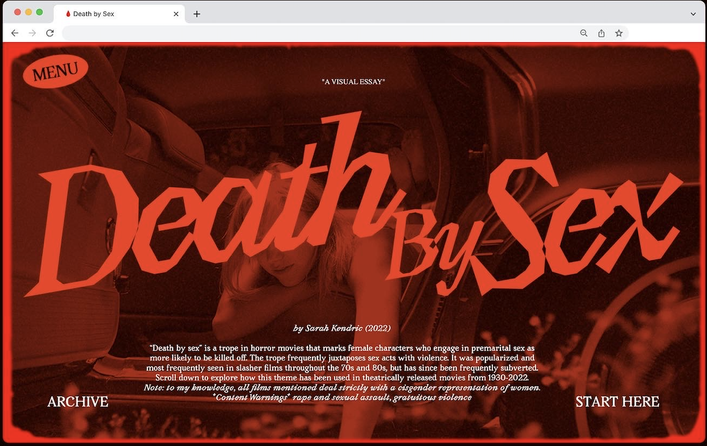Screen dimensions: 707x446
Task: Open the red oval MENU button
Action: point(55,71)
